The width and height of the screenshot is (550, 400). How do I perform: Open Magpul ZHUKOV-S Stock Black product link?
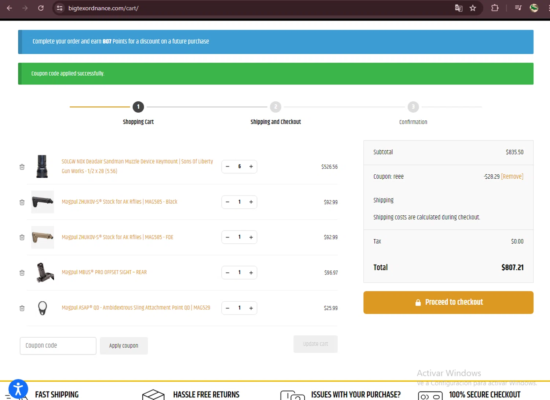(x=120, y=202)
